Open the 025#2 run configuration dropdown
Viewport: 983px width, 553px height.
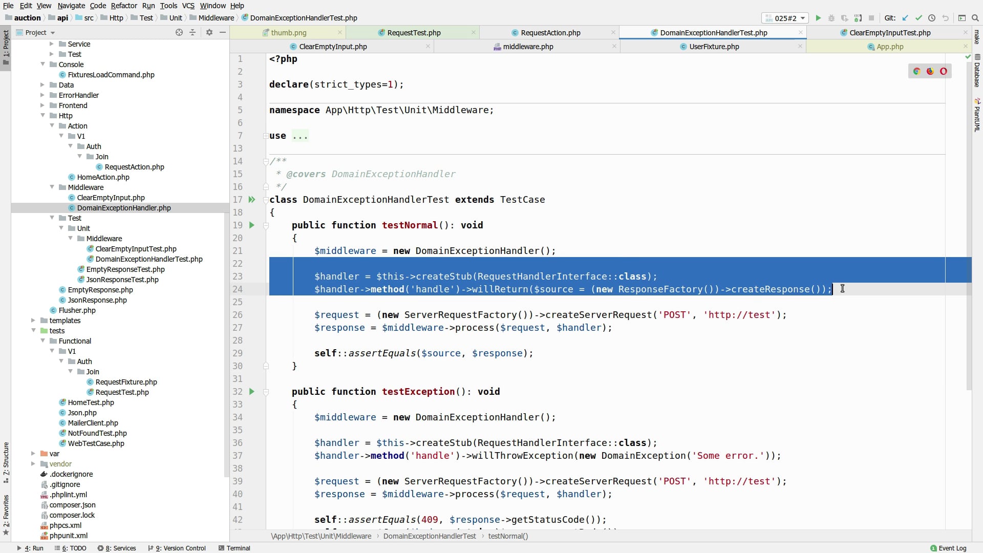[785, 18]
